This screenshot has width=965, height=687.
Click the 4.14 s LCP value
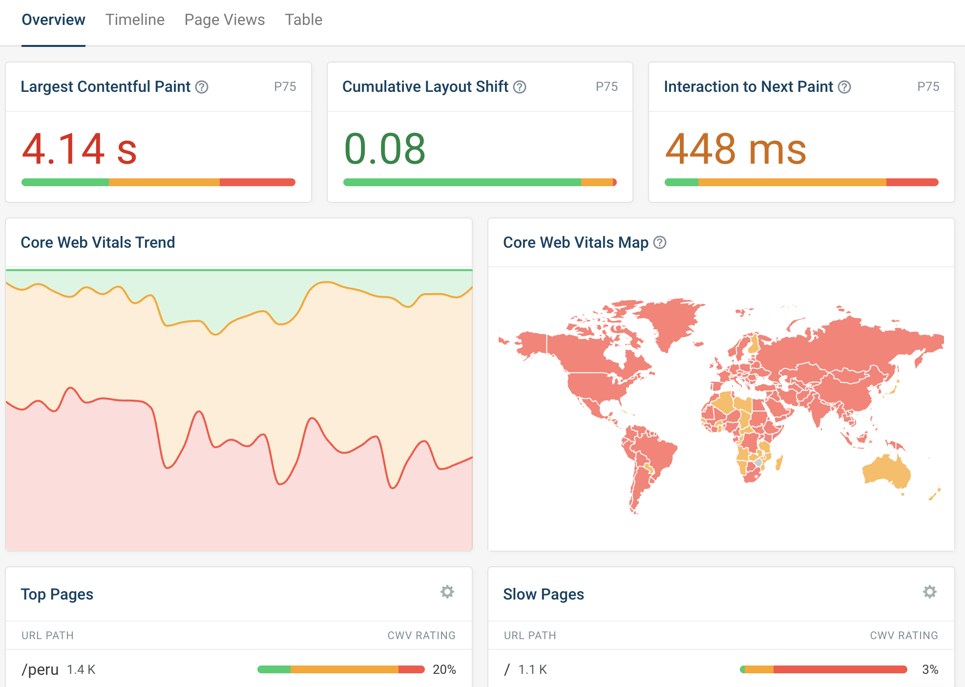pos(80,149)
